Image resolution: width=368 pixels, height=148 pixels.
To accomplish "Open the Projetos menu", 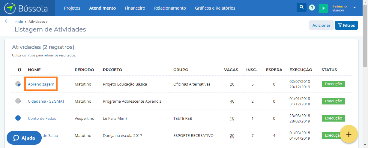I will [x=72, y=8].
